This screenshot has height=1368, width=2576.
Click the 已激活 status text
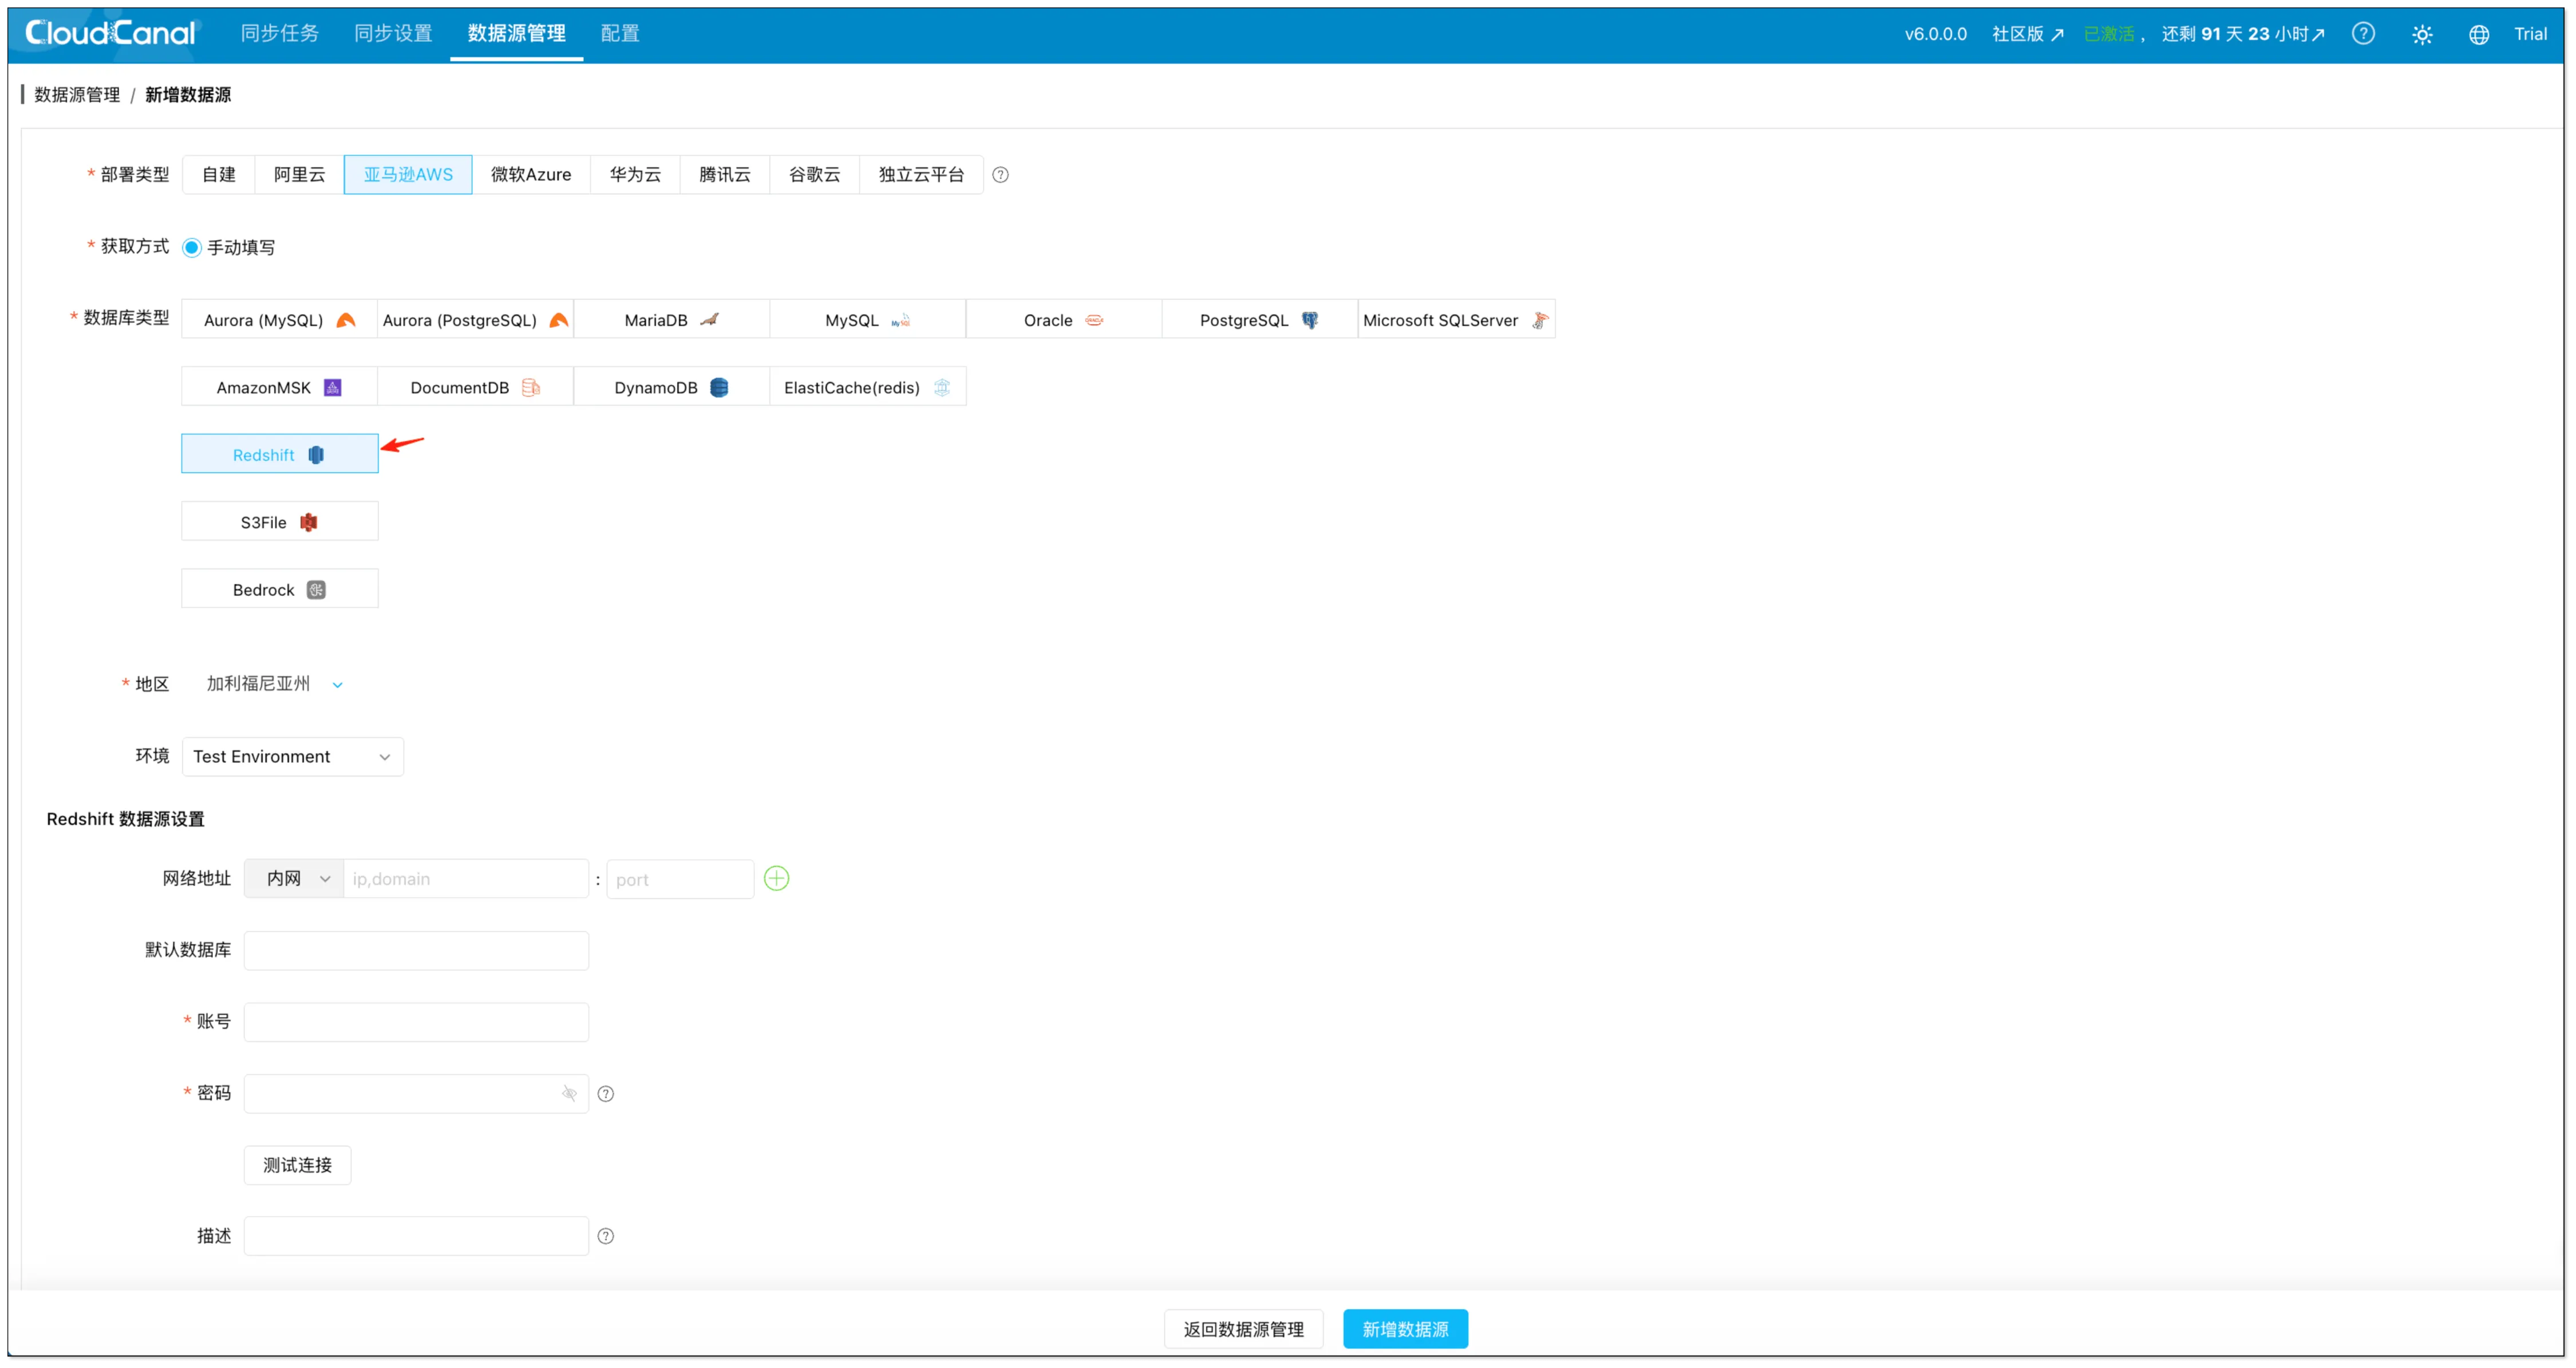point(2109,34)
